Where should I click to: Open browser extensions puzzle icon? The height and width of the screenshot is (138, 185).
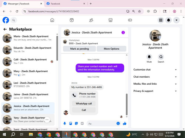pos(155,11)
